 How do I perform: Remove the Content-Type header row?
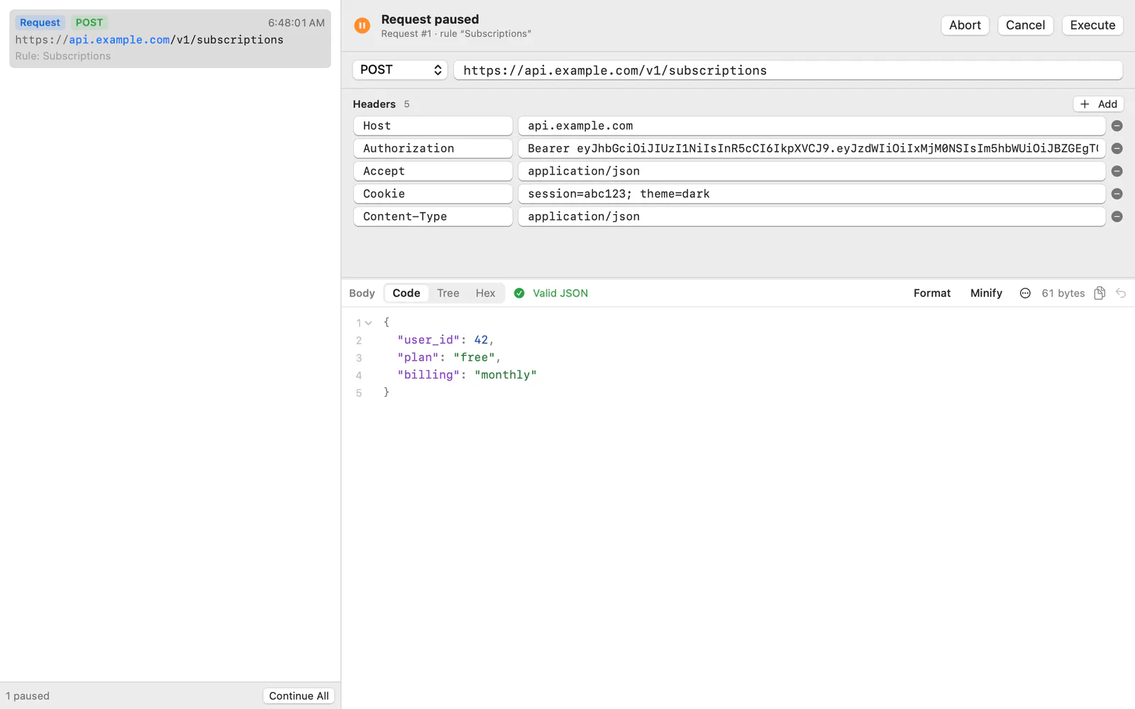click(x=1117, y=216)
